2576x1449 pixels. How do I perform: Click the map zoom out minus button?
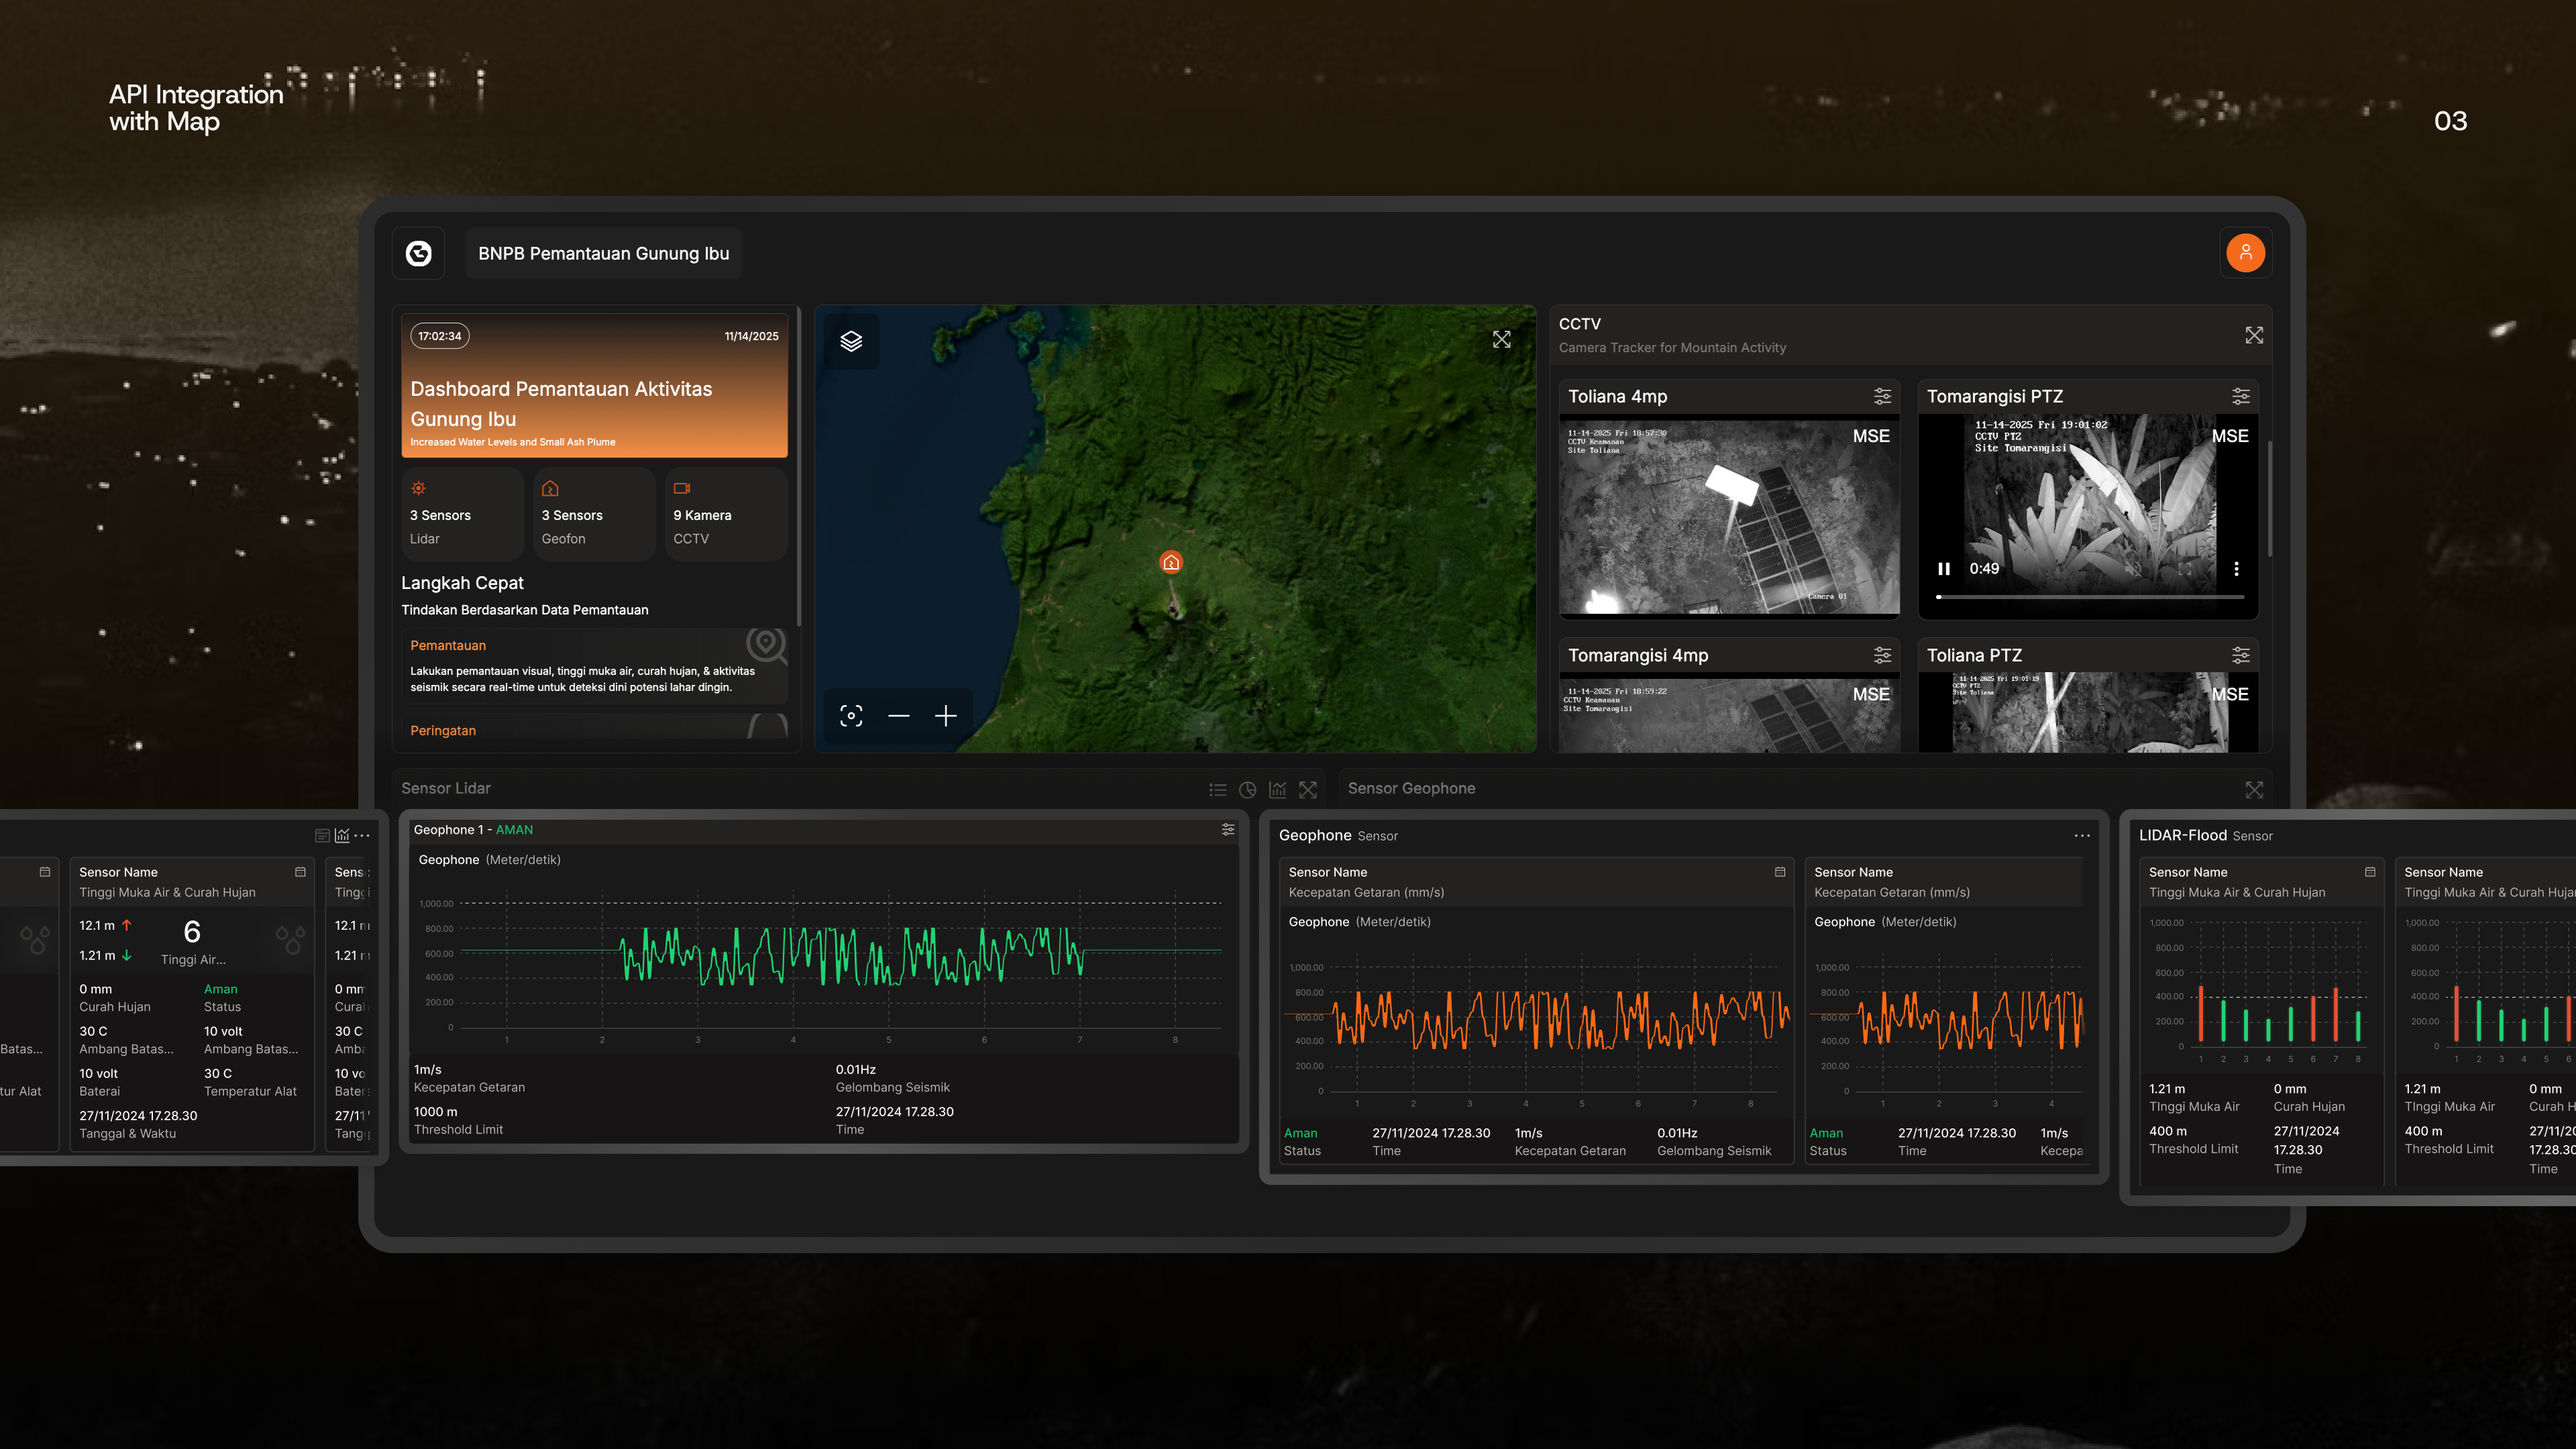click(x=898, y=716)
